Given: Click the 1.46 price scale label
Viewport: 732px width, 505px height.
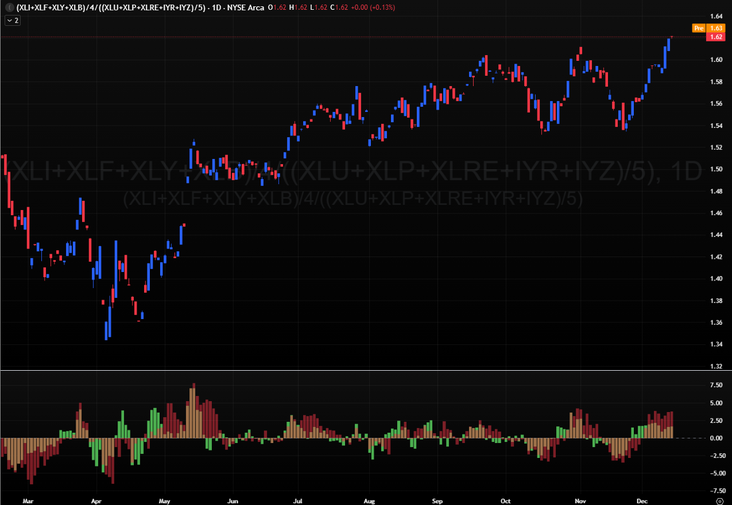Looking at the screenshot, I should pos(716,213).
